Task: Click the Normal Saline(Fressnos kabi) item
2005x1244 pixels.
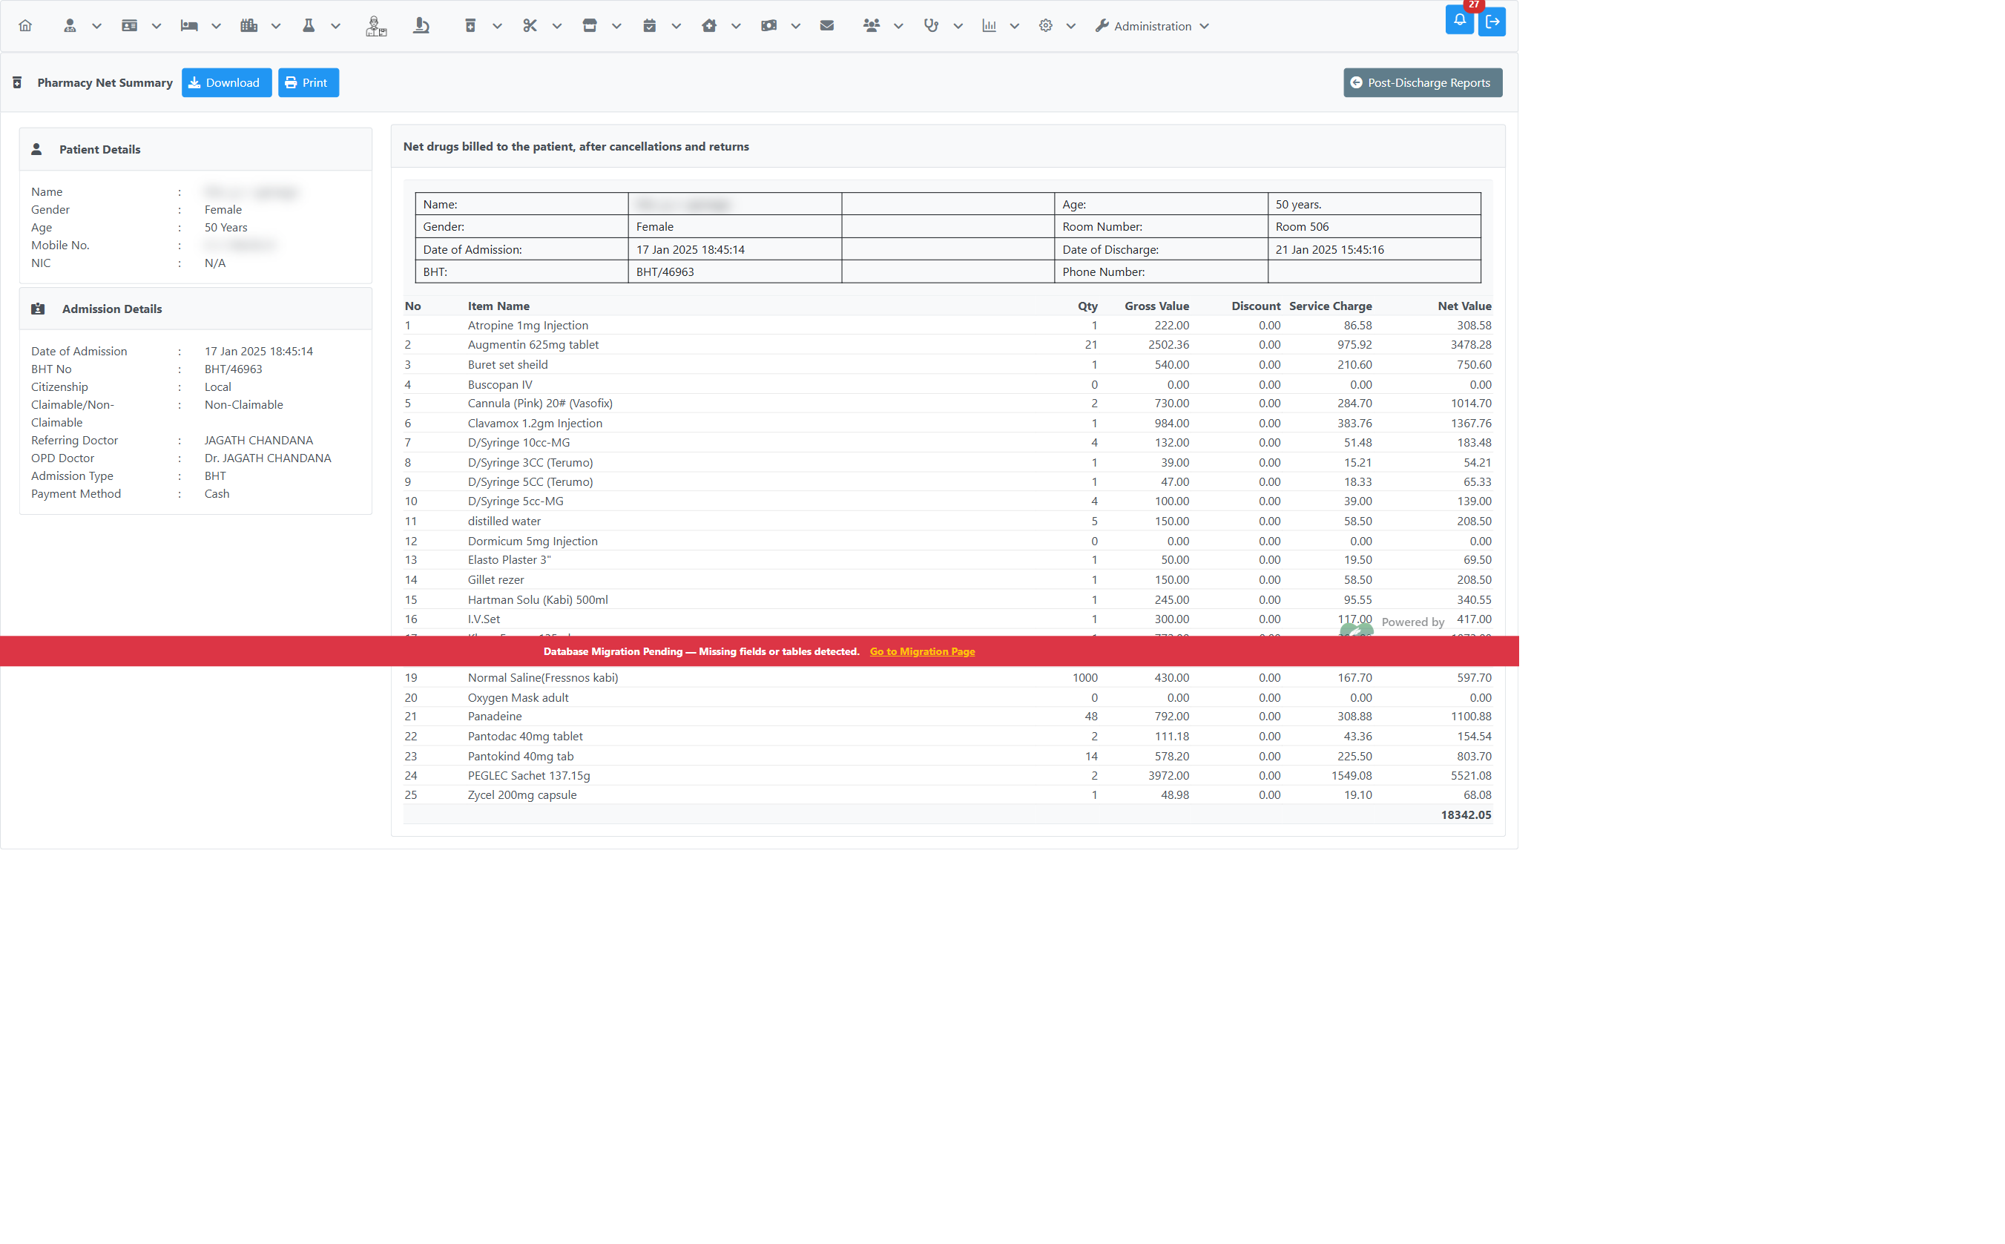Action: click(542, 677)
